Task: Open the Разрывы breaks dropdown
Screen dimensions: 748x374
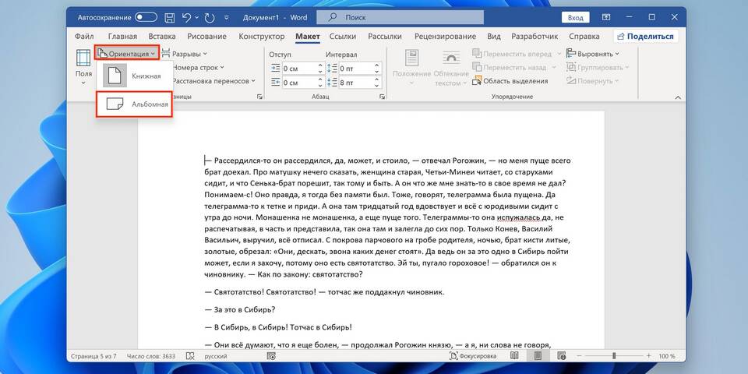Action: click(x=184, y=54)
